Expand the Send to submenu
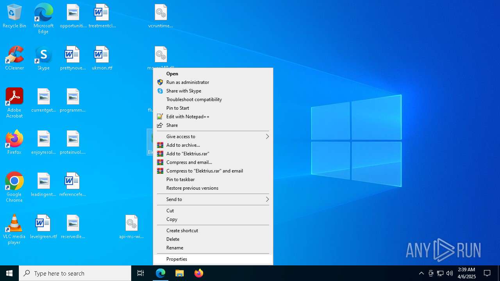Screen dimensions: 500x281 pos(213,199)
